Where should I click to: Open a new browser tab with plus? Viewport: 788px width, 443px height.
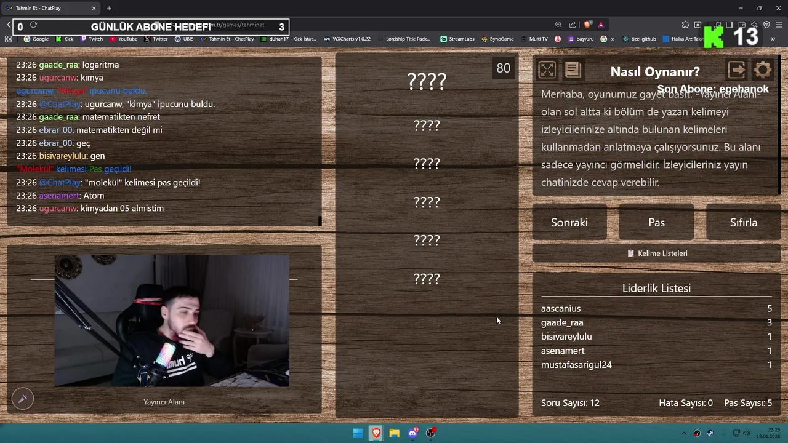pyautogui.click(x=109, y=8)
